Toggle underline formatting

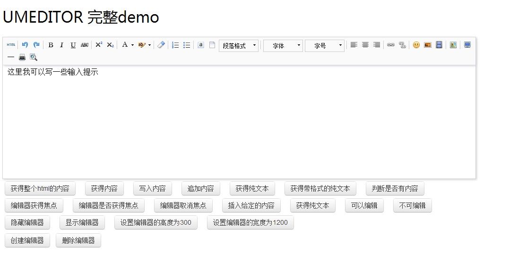pyautogui.click(x=73, y=45)
